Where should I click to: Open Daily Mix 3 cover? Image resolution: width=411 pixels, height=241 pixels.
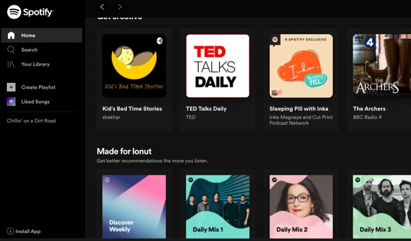click(x=382, y=207)
